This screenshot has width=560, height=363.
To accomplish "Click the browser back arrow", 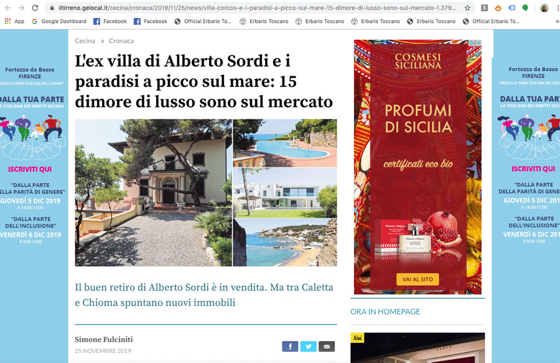I will tap(8, 7).
